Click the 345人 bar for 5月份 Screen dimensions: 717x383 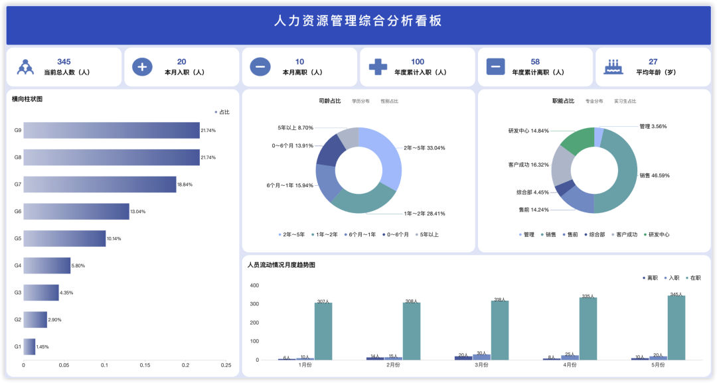(x=677, y=328)
